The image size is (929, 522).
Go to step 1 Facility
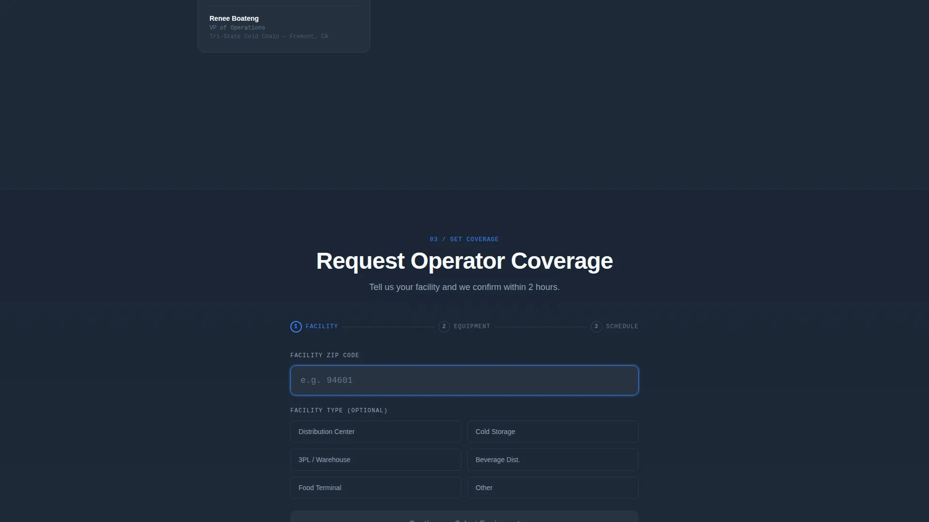tap(315, 327)
